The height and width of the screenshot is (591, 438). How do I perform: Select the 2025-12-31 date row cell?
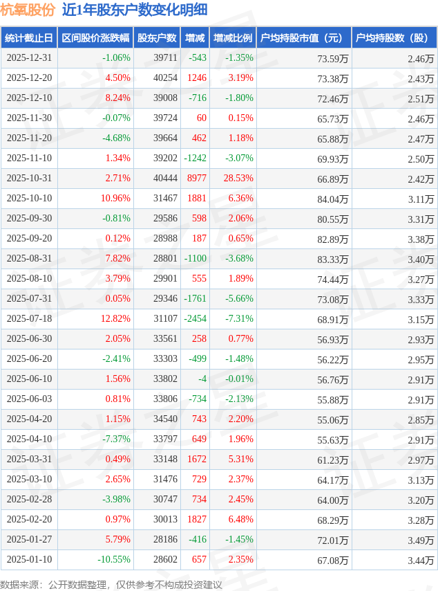(29, 58)
